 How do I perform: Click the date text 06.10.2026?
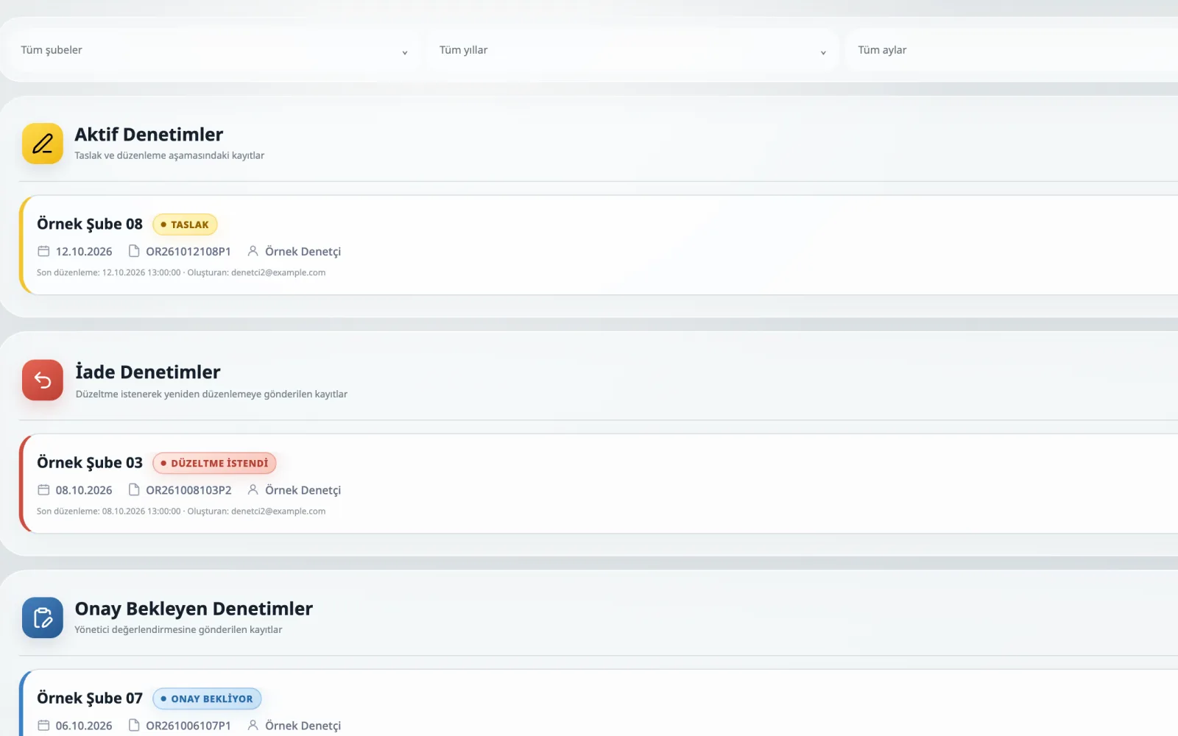click(84, 726)
